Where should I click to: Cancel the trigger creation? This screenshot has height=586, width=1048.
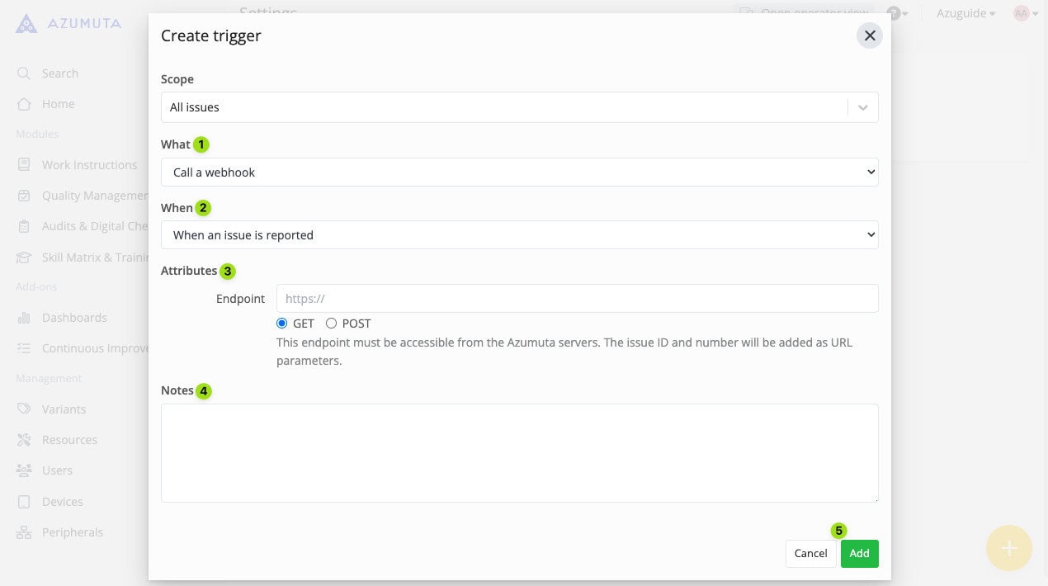click(810, 553)
